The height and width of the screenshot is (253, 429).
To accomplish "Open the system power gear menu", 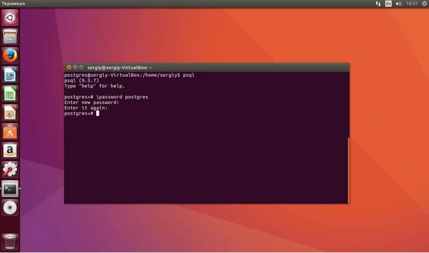I will click(x=424, y=3).
